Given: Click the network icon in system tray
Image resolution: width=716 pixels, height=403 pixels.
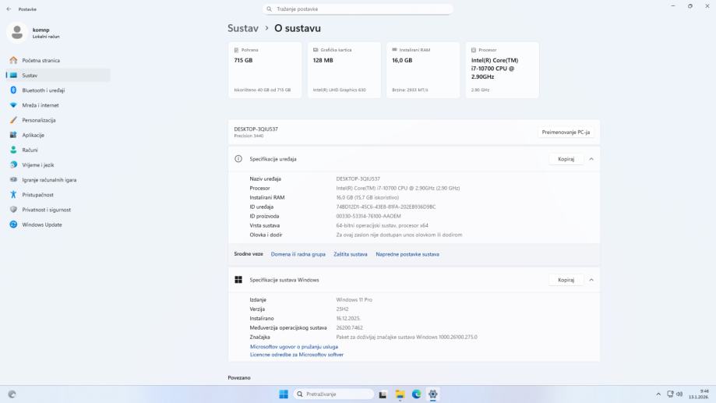Looking at the screenshot, I should click(x=670, y=394).
